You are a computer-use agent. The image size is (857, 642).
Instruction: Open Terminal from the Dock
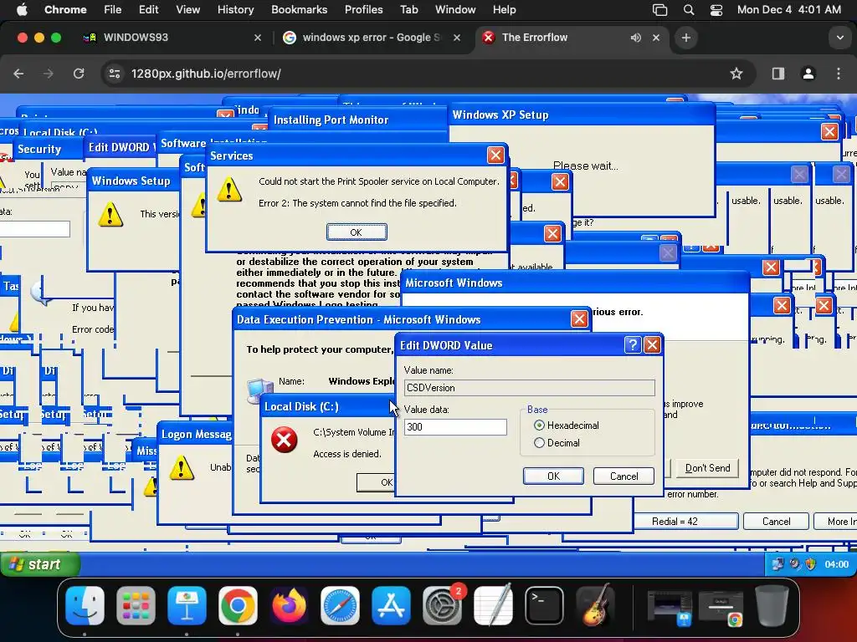tap(544, 605)
